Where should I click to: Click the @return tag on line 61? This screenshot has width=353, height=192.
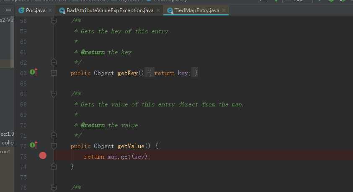93,52
